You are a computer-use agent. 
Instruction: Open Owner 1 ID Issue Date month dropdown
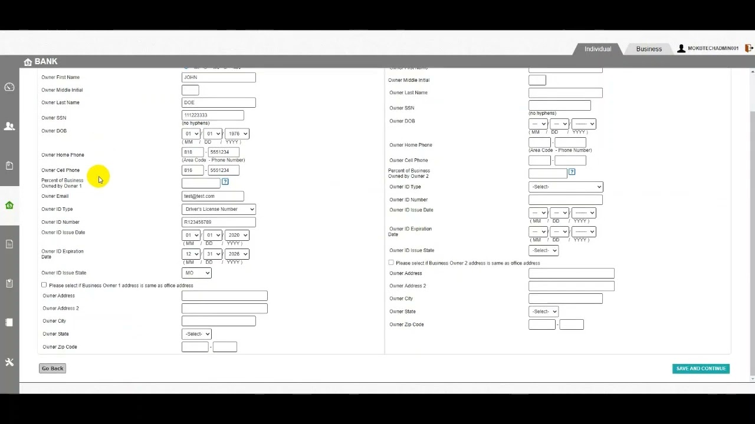(x=191, y=235)
